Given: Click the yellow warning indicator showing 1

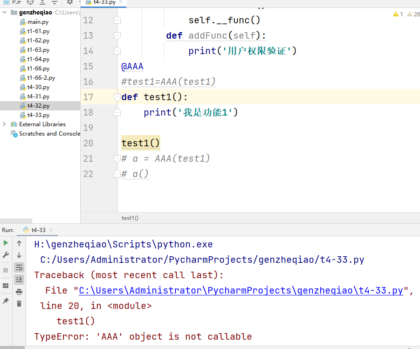Looking at the screenshot, I should tap(398, 14).
